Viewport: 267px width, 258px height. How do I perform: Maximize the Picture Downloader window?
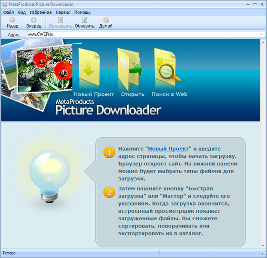[255, 4]
